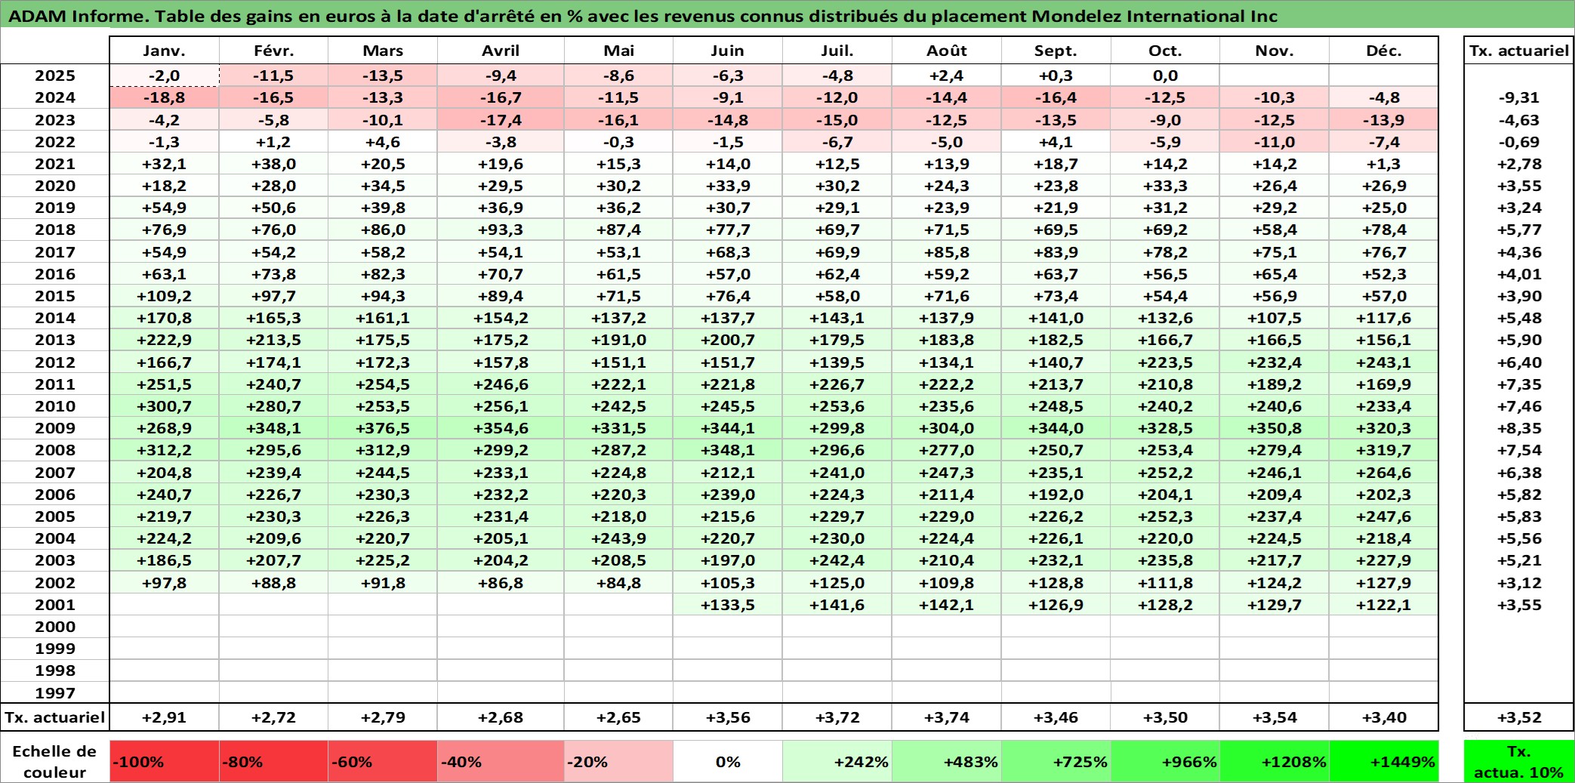Click the Déc. column header
This screenshot has height=783, width=1575.
1383,51
